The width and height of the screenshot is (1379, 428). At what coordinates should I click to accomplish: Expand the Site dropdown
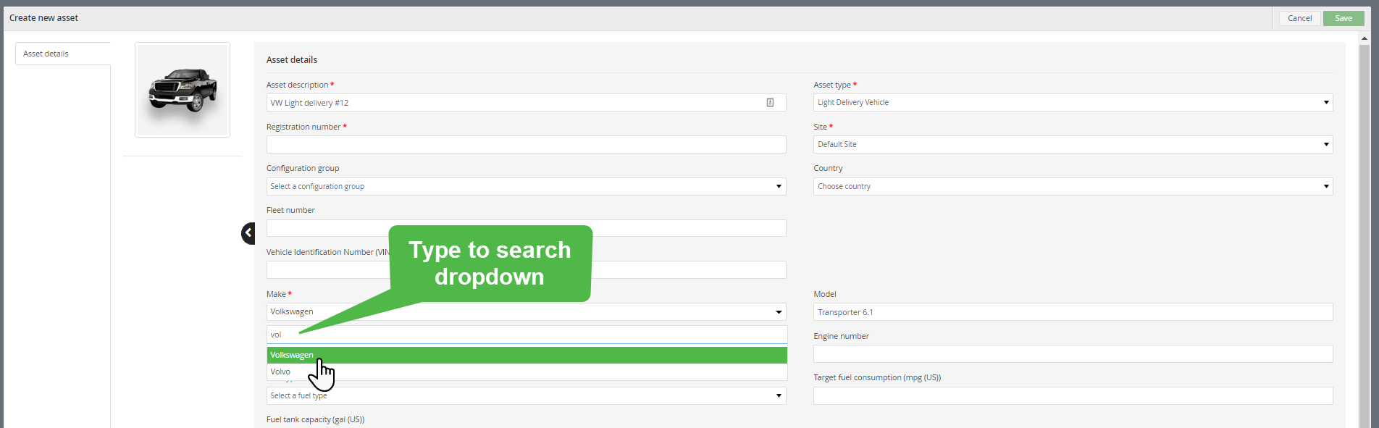1072,145
